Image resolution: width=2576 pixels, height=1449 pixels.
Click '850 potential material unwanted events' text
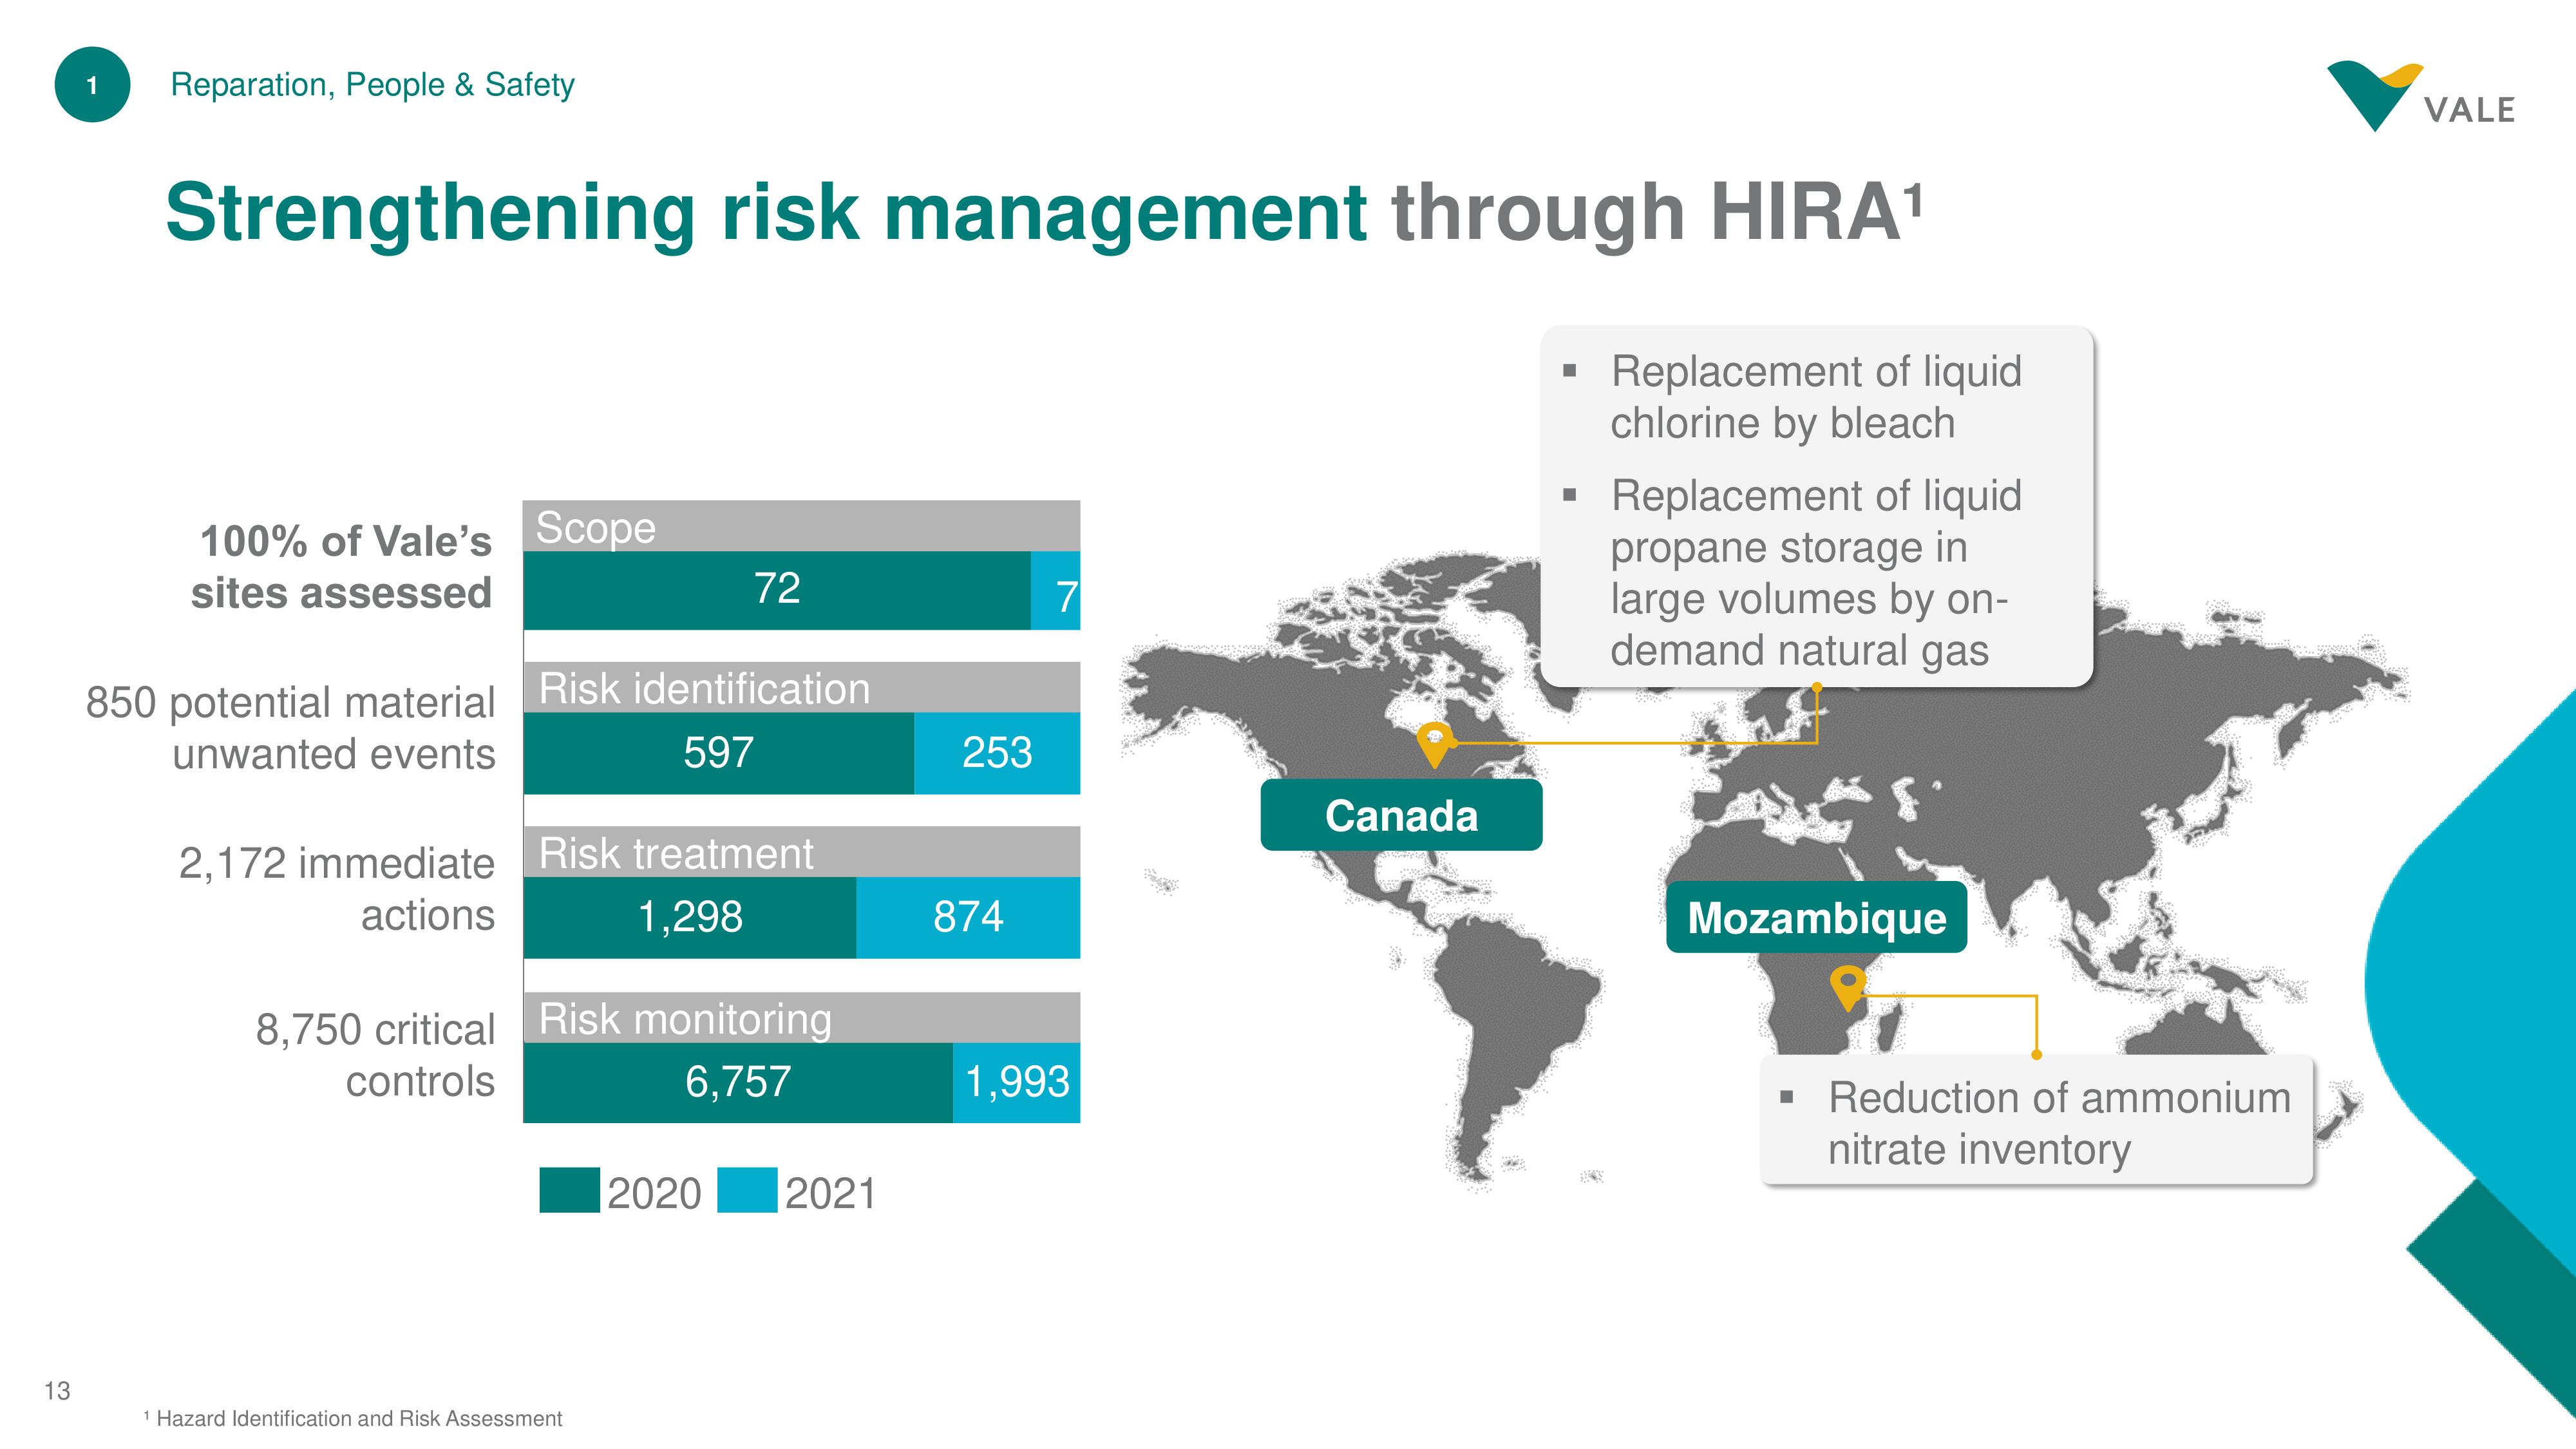(x=290, y=728)
